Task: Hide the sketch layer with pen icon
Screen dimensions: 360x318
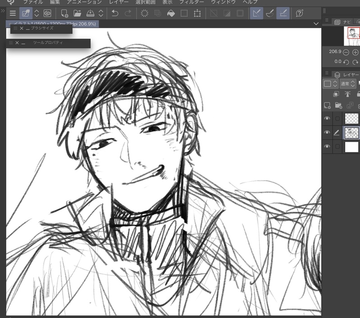Action: [327, 132]
